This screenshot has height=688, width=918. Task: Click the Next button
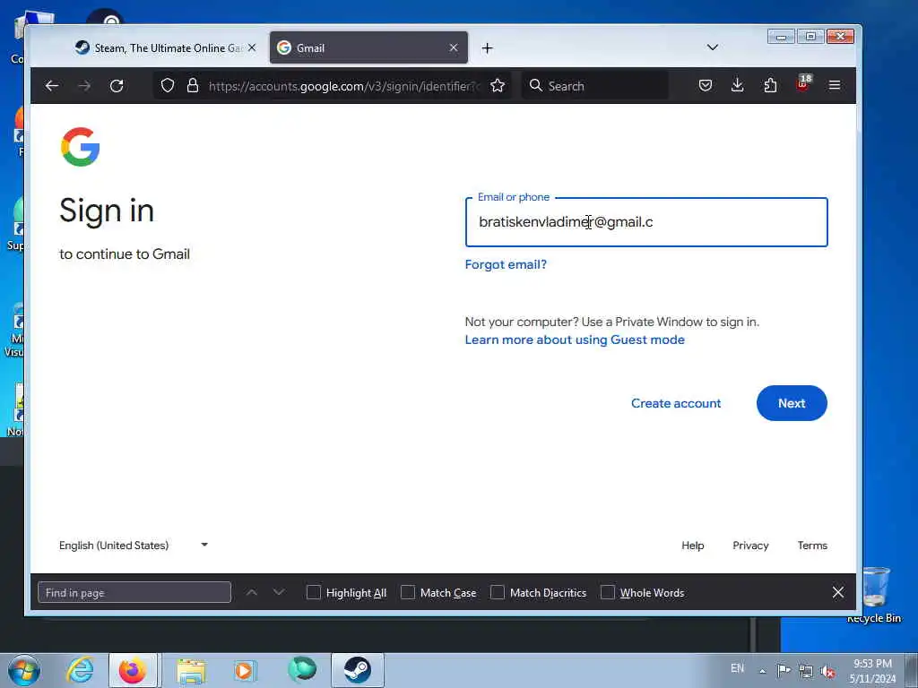coord(792,403)
